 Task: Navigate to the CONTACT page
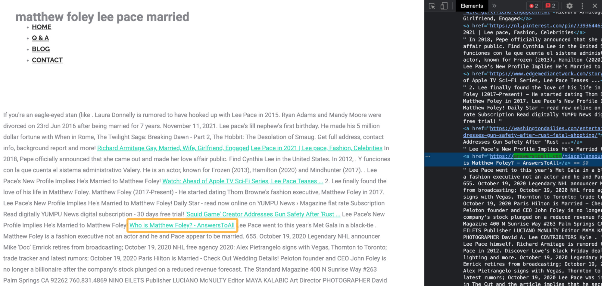click(x=47, y=60)
